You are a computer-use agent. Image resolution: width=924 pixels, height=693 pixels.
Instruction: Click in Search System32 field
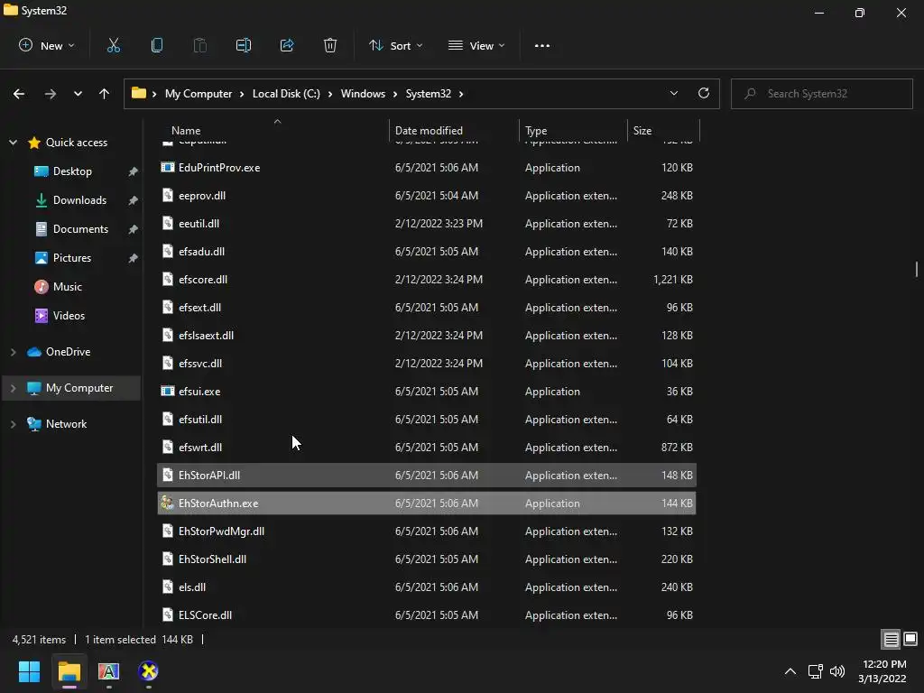(821, 94)
